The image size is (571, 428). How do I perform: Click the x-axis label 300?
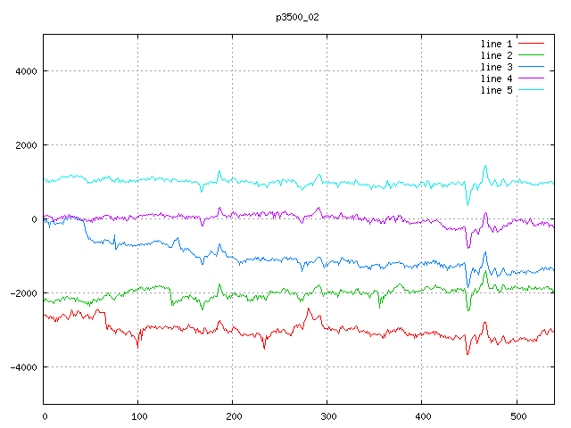pyautogui.click(x=328, y=416)
